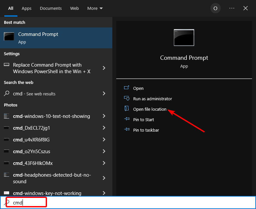Expand chevron for cmd-windows-key-not-working
This screenshot has height=209, width=256.
coord(104,193)
